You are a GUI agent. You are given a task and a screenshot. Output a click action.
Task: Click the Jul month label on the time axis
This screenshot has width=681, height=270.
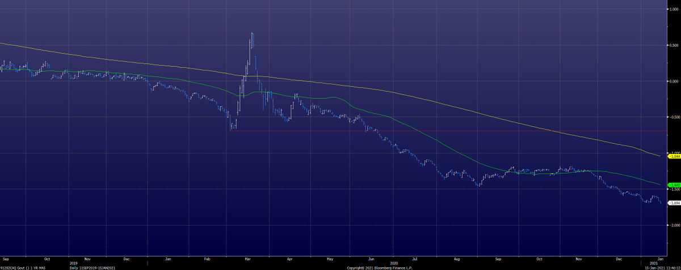pyautogui.click(x=414, y=259)
